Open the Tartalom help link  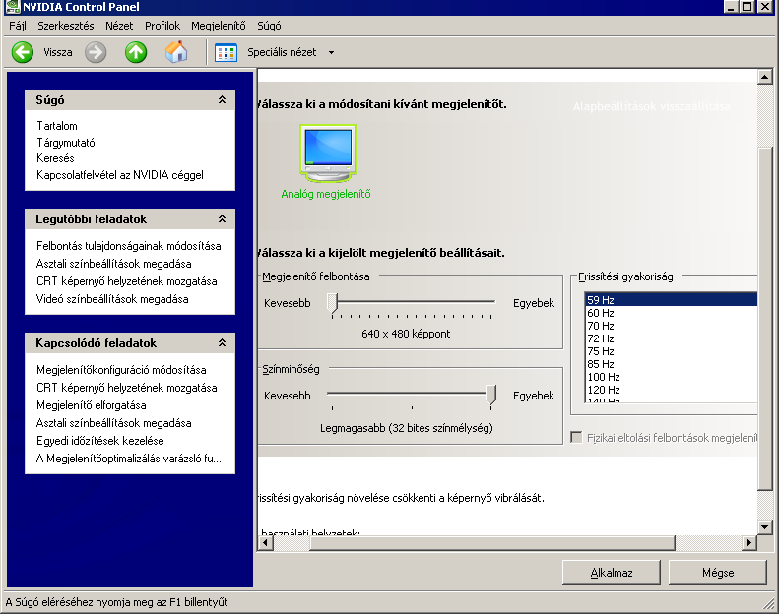point(57,126)
